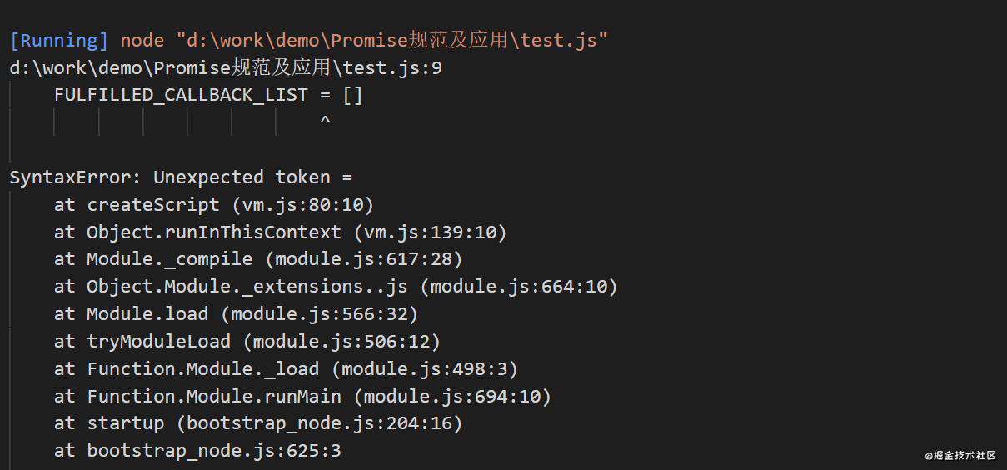Click the test.js:9 error location link
1007x470 pixels.
point(226,68)
